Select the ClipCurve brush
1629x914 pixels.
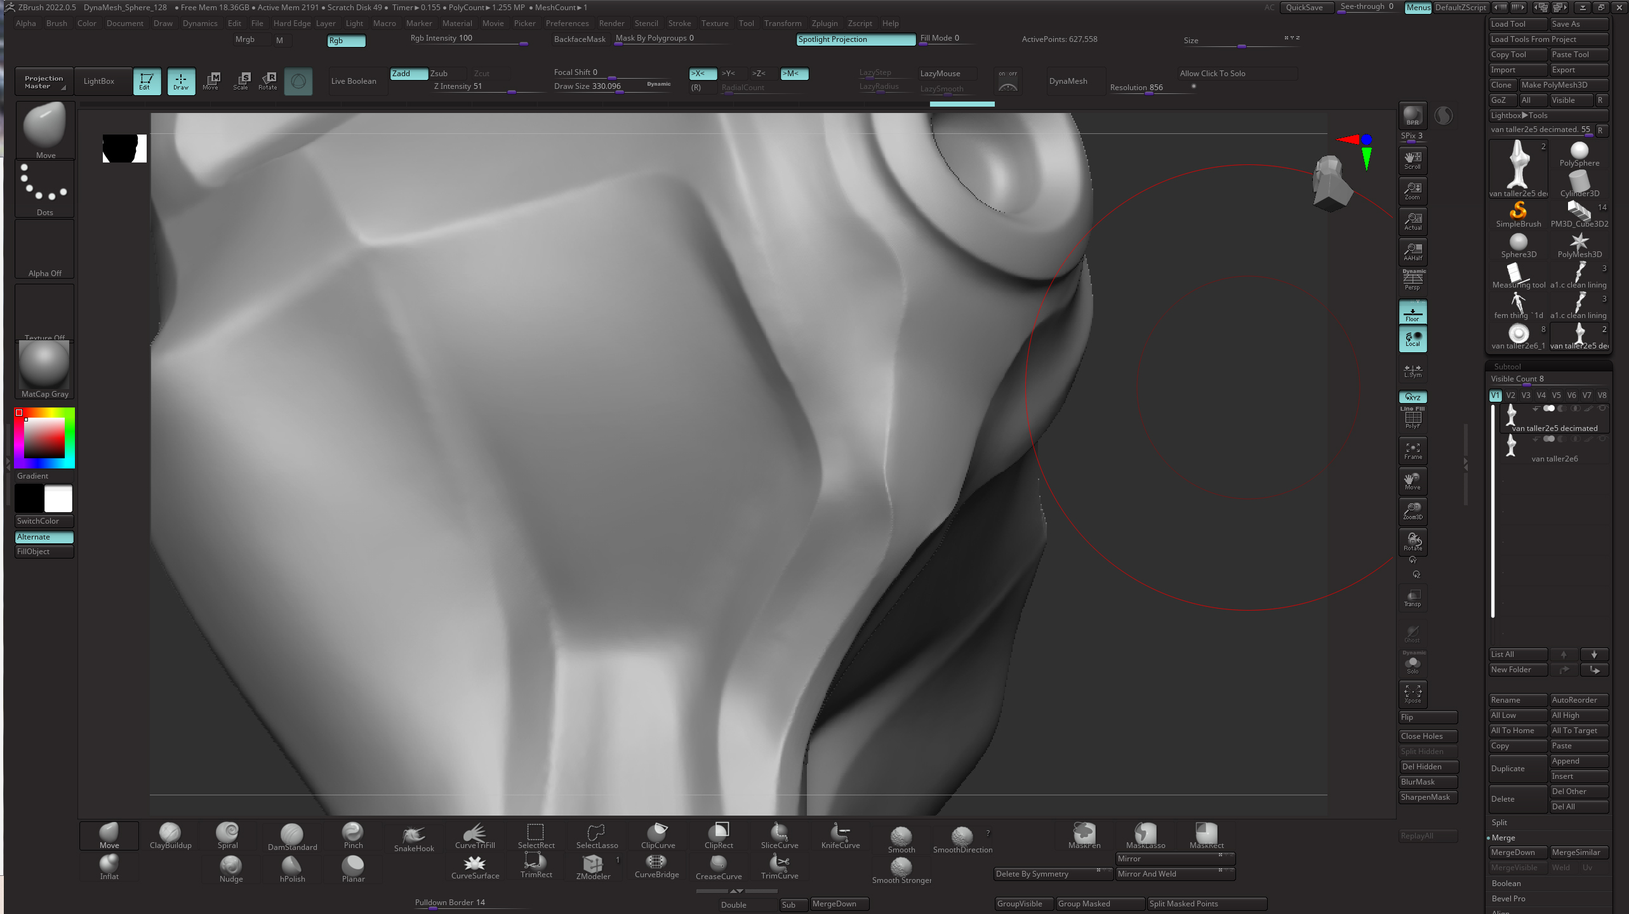[x=658, y=835]
